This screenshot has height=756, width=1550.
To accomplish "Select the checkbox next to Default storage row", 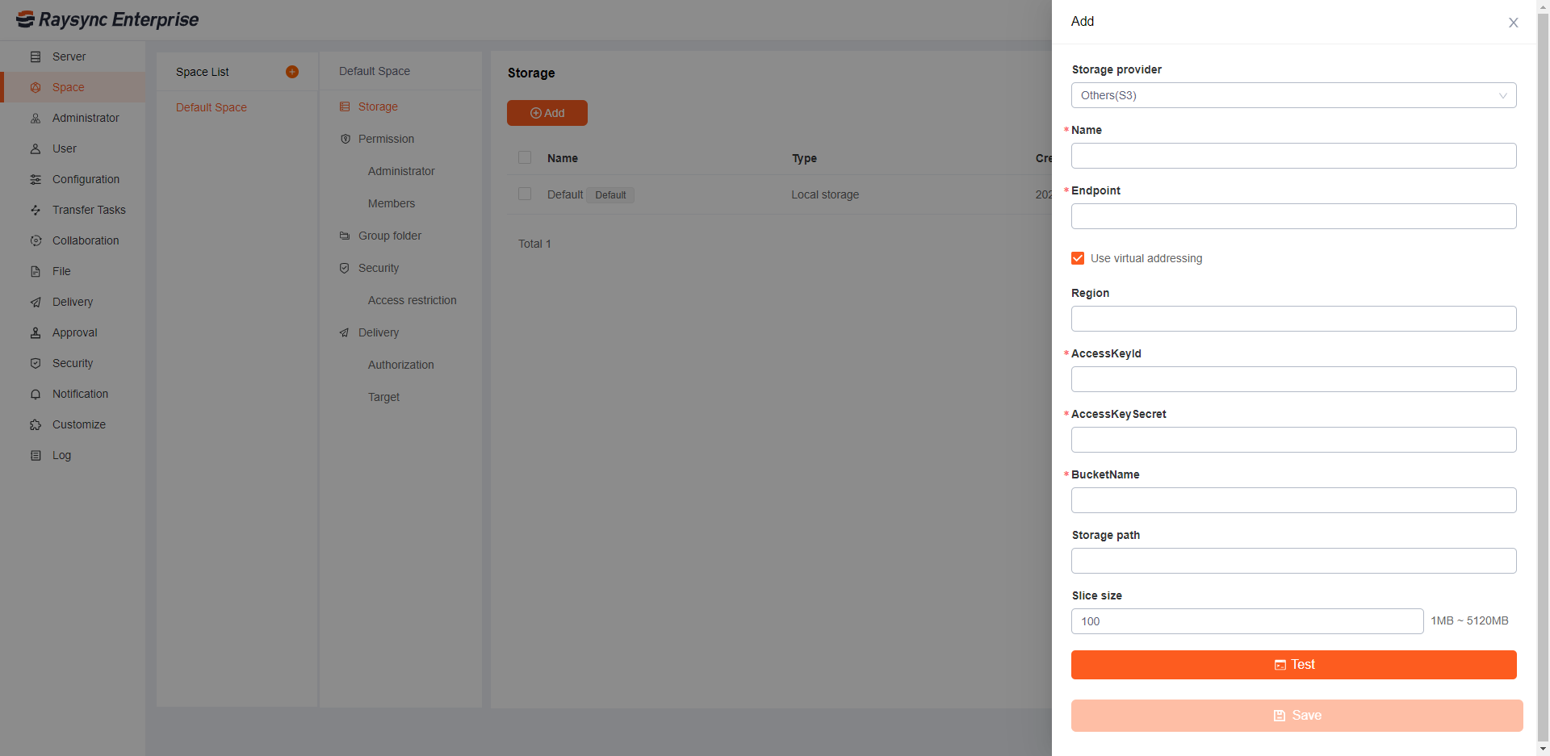I will pyautogui.click(x=524, y=194).
